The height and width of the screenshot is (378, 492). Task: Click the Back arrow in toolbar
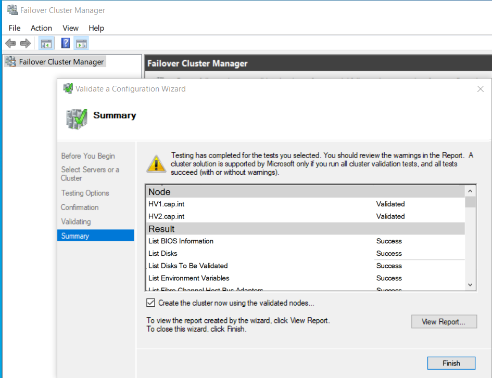pyautogui.click(x=10, y=44)
